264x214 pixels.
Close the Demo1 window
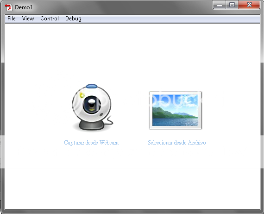(249, 5)
